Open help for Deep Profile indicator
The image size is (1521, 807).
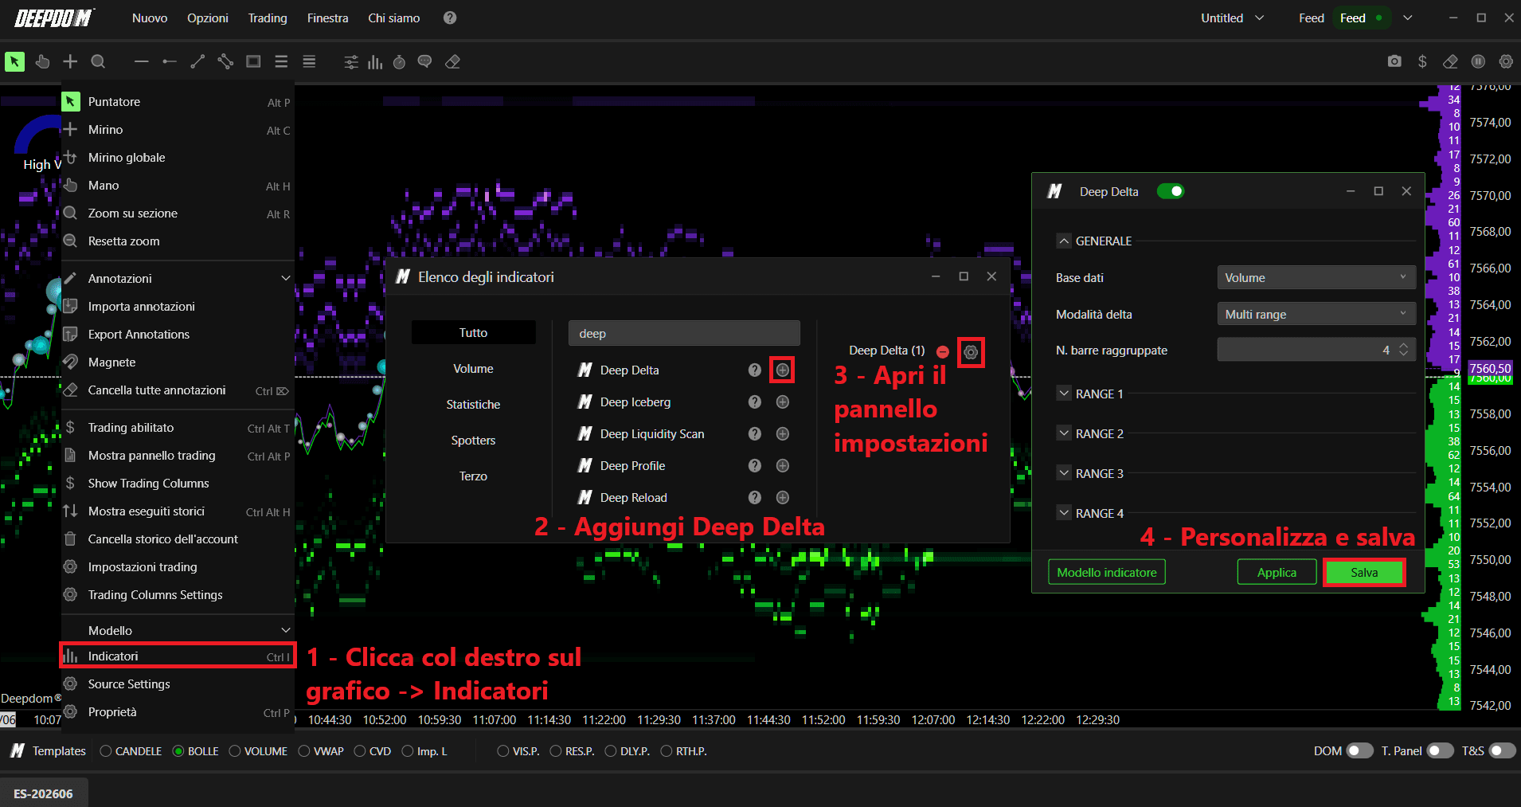click(755, 466)
